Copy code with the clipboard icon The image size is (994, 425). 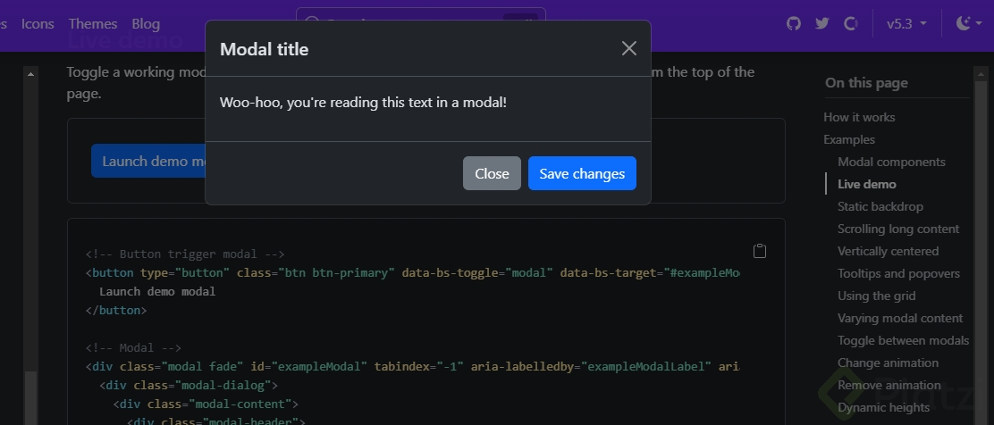[760, 251]
